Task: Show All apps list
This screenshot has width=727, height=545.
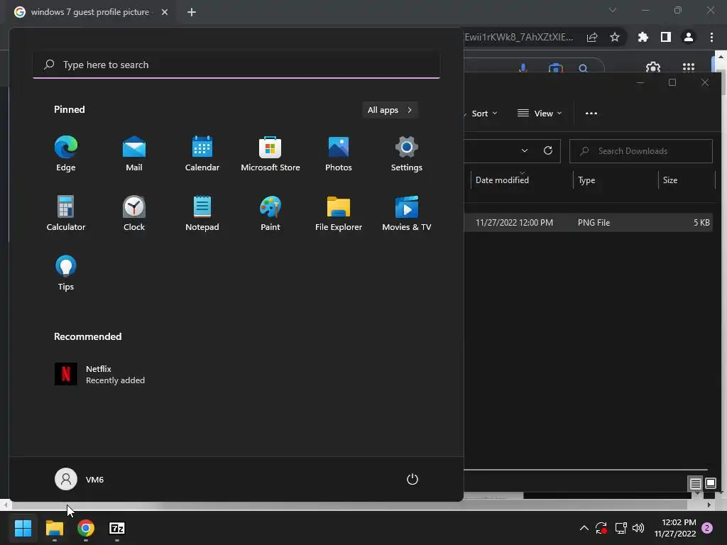Action: point(390,110)
